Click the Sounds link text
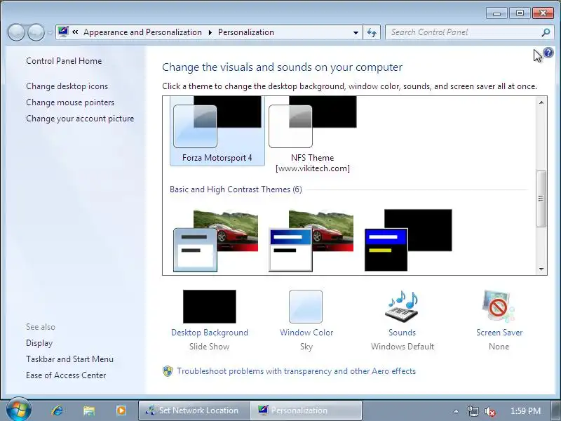Image resolution: width=561 pixels, height=421 pixels. (x=402, y=333)
